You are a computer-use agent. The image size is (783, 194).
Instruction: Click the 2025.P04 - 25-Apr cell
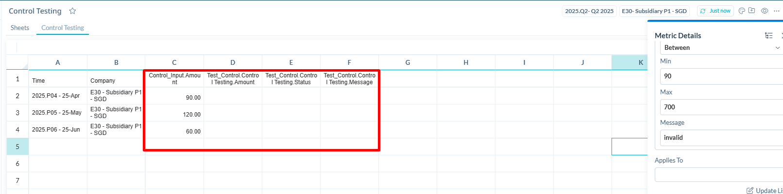(58, 96)
